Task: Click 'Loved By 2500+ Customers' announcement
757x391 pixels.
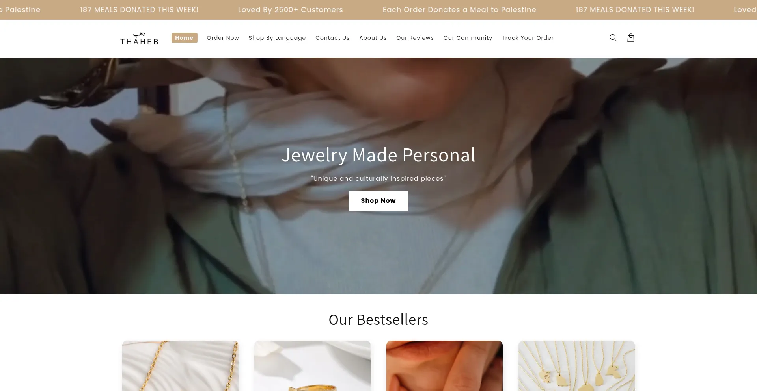Action: [x=291, y=10]
